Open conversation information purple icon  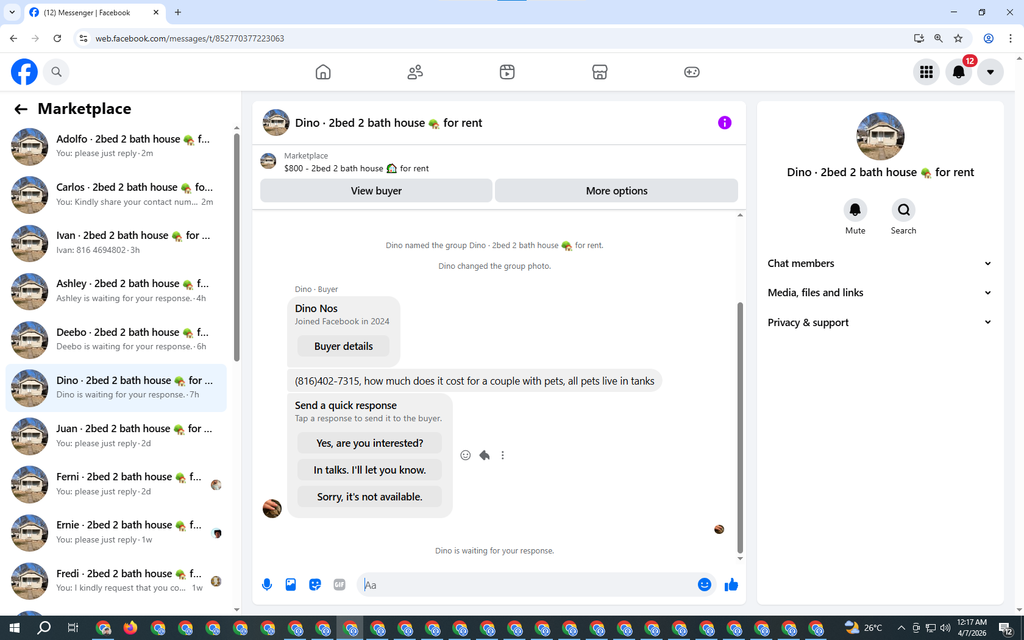click(x=725, y=123)
